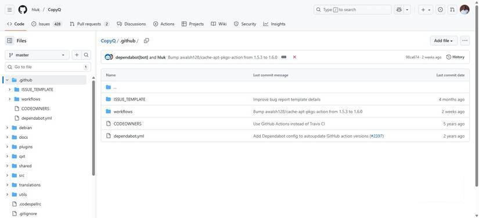The width and height of the screenshot is (479, 218).
Task: Click the ISSUE_TEMPLATE folder icon in file list
Action: (x=108, y=99)
